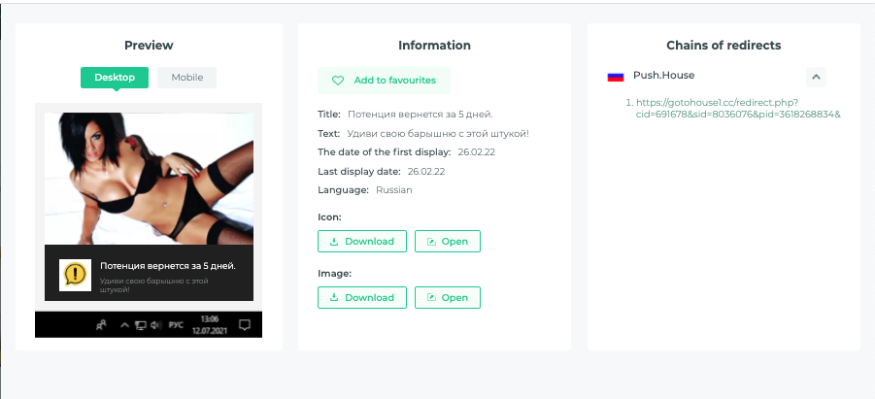Click the Add to favourites button

tap(384, 81)
